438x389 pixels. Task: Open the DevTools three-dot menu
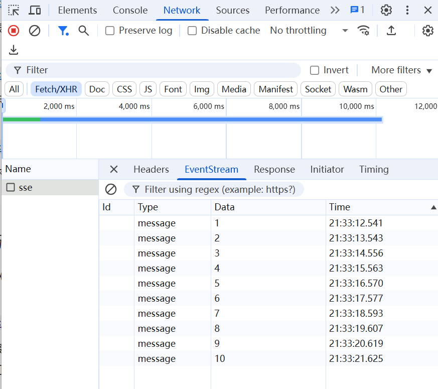click(x=407, y=11)
